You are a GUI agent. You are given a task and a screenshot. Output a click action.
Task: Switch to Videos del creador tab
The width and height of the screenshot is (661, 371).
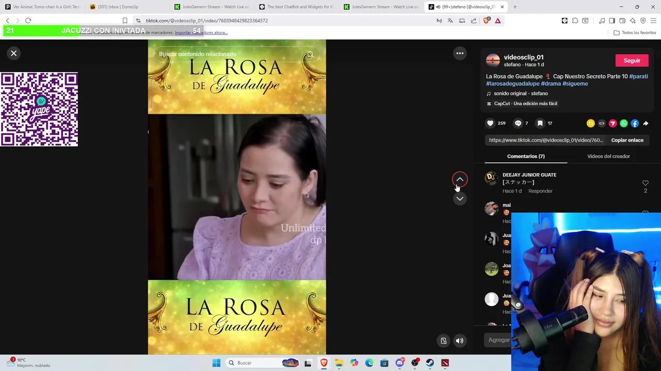tap(608, 156)
